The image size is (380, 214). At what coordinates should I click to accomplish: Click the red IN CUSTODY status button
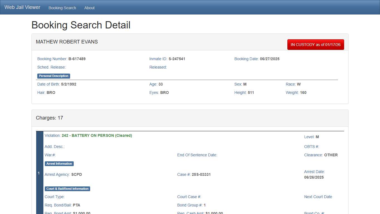point(315,45)
